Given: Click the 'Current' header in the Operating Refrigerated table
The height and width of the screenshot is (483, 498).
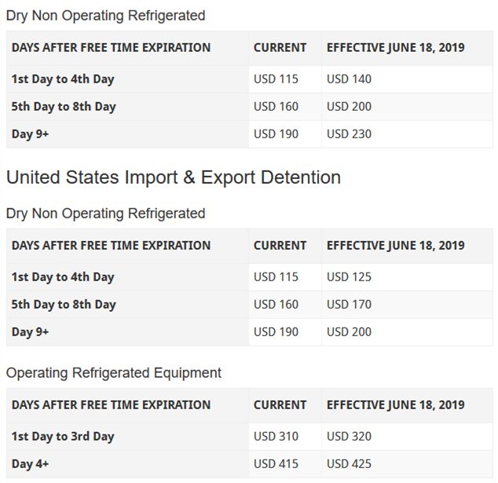Looking at the screenshot, I should click(280, 405).
